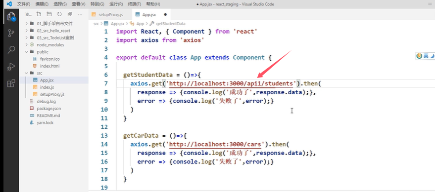Collapse all folders in Explorer
Viewport: 435px width, 192px height.
pyautogui.click(x=70, y=14)
